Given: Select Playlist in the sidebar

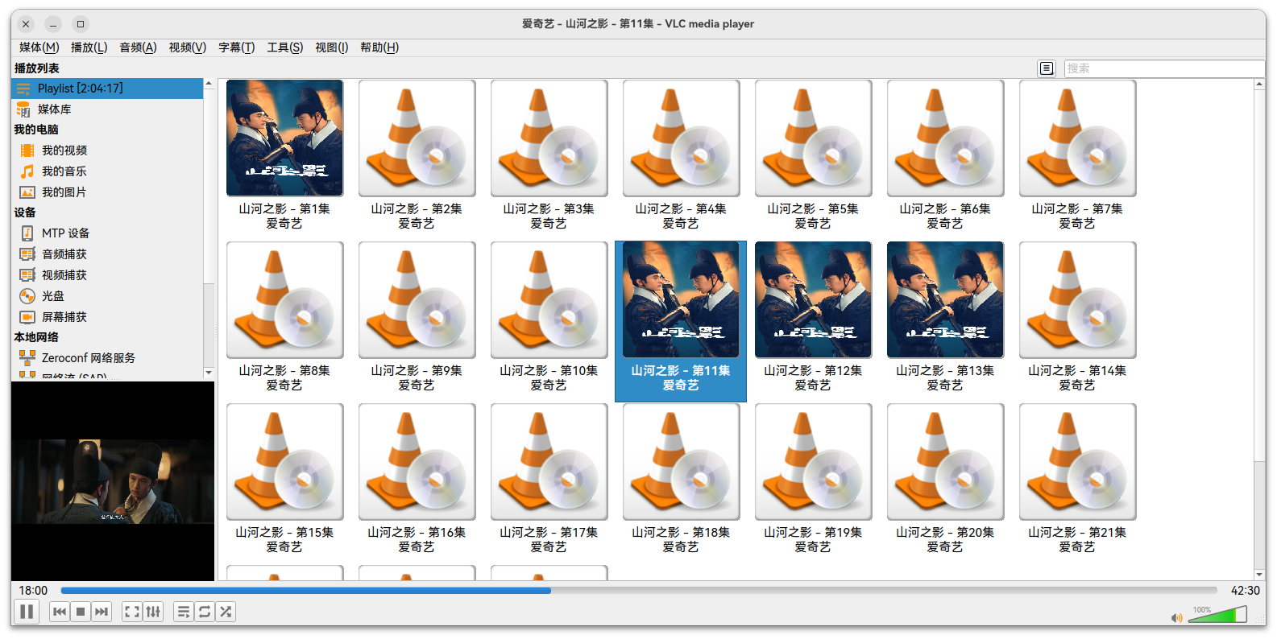Looking at the screenshot, I should tap(107, 89).
